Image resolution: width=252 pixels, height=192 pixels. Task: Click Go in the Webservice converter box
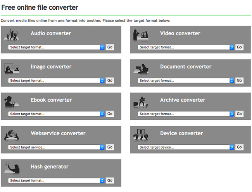110,147
